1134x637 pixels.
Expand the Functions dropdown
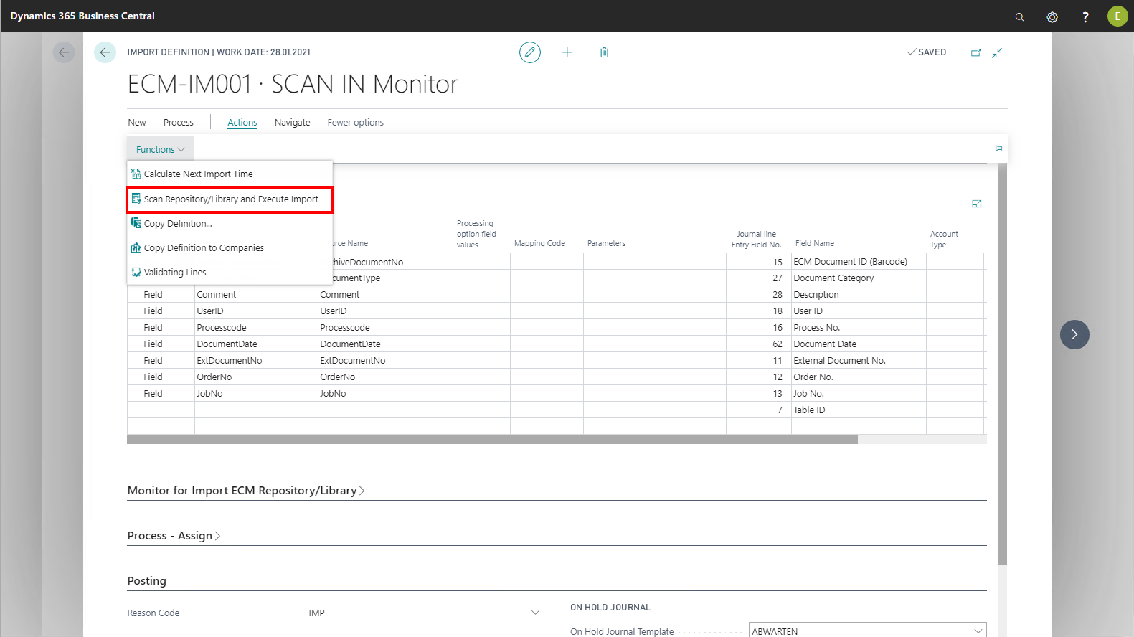pyautogui.click(x=160, y=149)
